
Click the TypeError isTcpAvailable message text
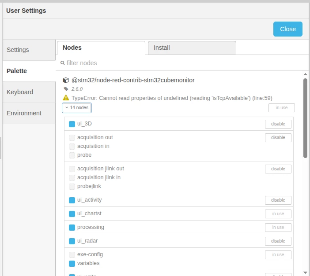click(172, 98)
